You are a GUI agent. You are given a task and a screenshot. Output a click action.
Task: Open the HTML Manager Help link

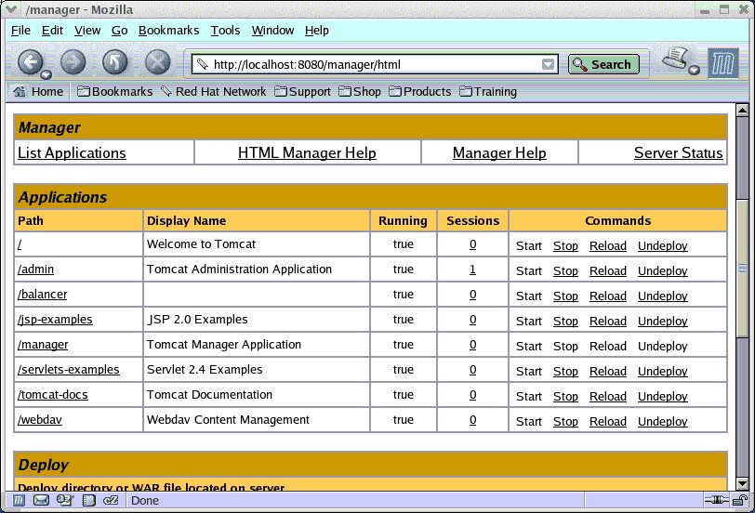(x=307, y=153)
